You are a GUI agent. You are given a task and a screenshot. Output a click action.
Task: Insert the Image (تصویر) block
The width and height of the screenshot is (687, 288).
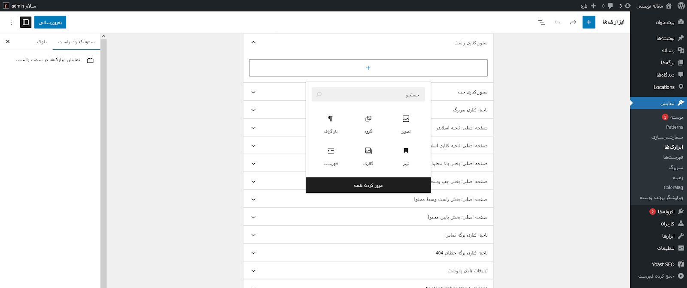point(406,124)
